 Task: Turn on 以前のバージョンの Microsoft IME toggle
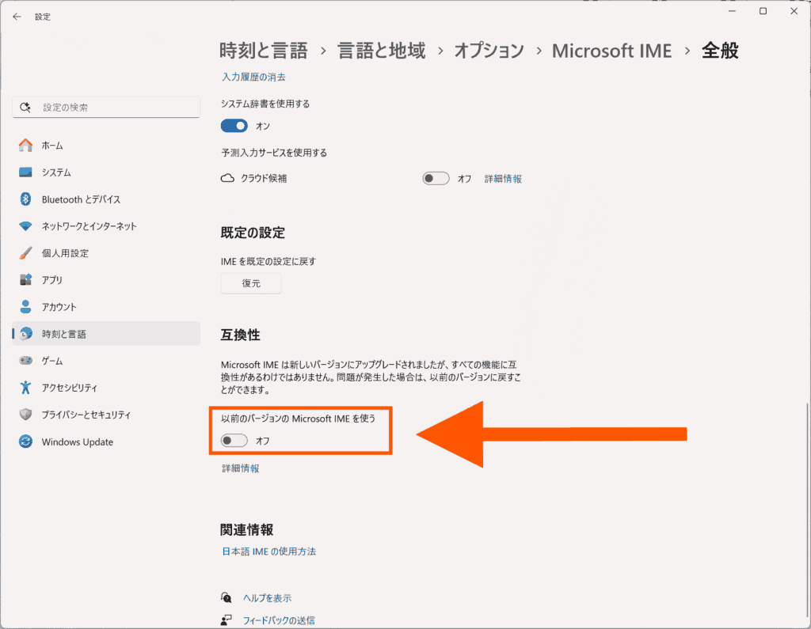coord(234,441)
